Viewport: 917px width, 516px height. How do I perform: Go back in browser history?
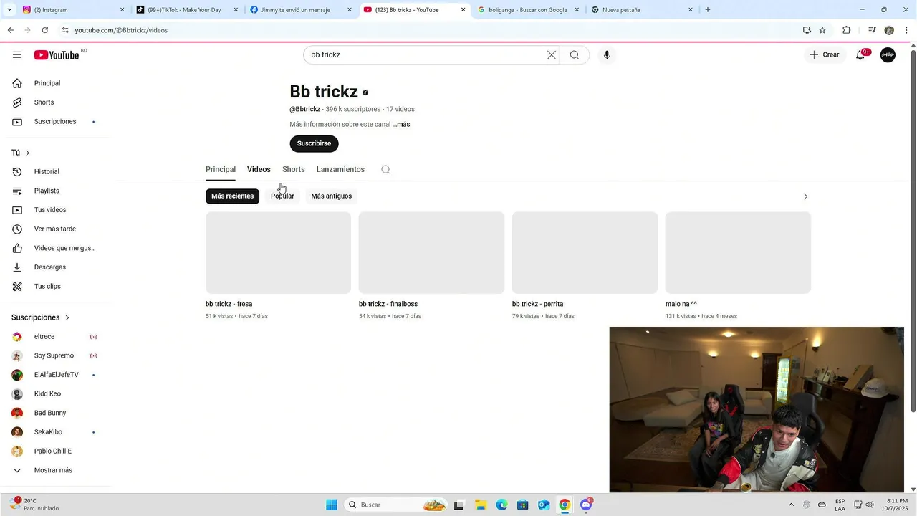[x=10, y=30]
